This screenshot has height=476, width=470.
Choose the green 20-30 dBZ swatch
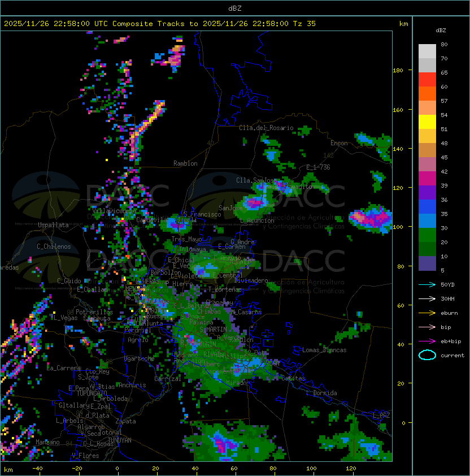pos(427,235)
